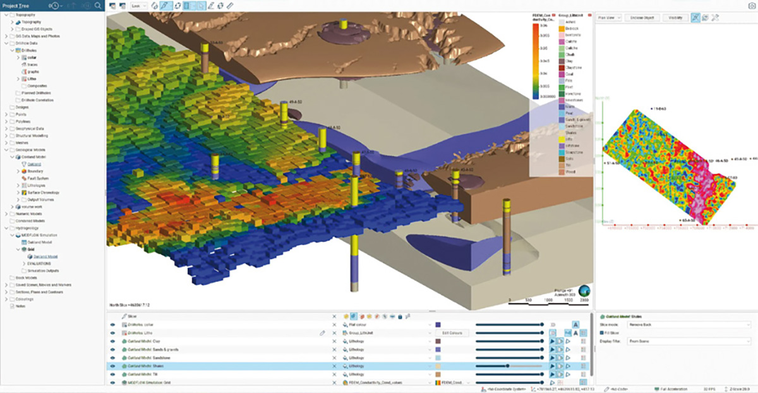Viewport: 758px width, 393px height.
Task: Hide Oakland Model Sands & gravels eye icon
Action: tap(112, 349)
